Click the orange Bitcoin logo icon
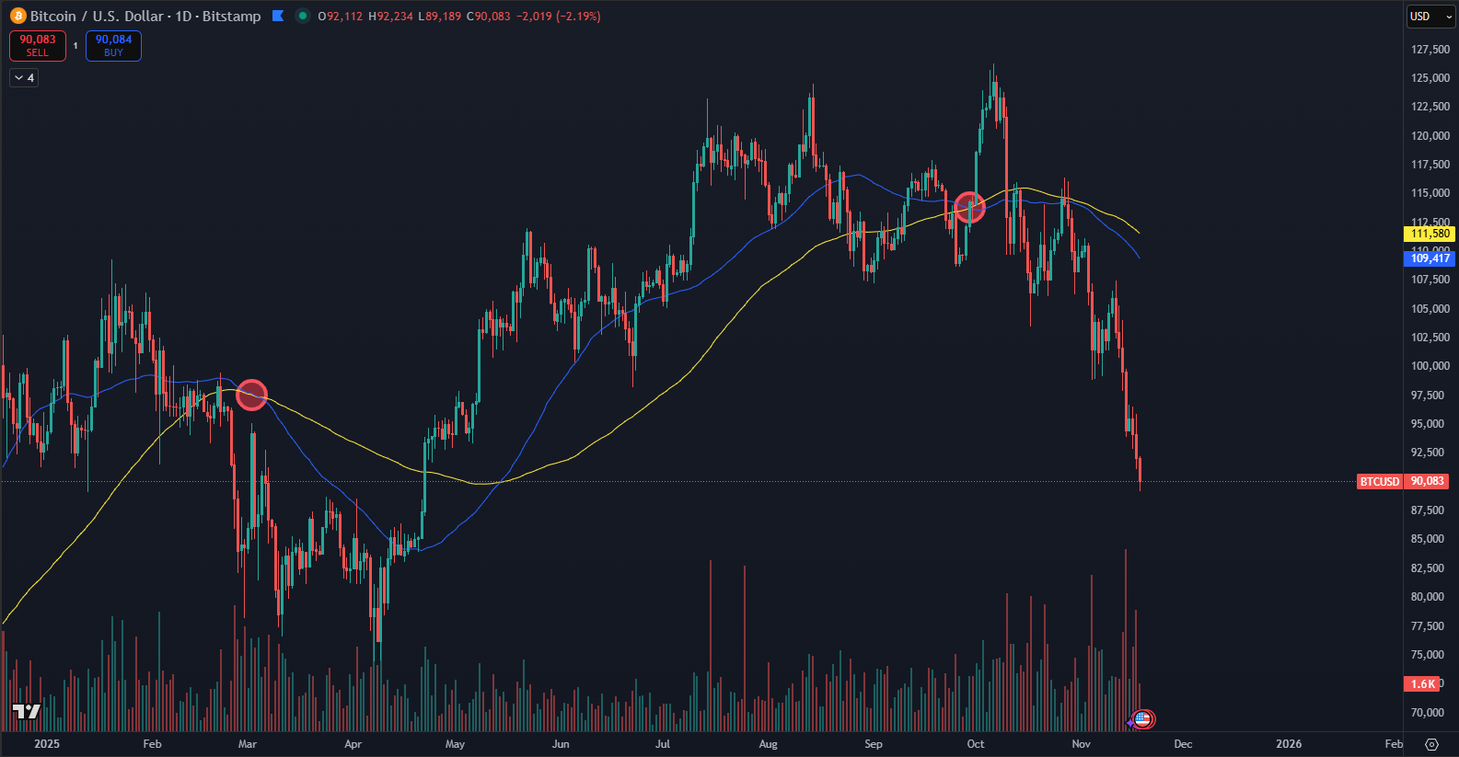 pos(18,17)
